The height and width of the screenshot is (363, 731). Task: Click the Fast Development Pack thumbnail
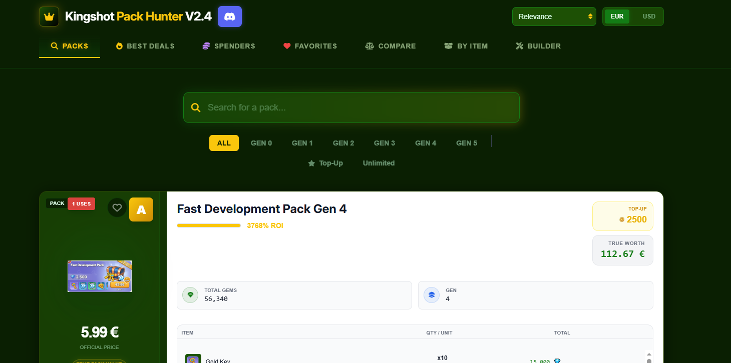(100, 276)
